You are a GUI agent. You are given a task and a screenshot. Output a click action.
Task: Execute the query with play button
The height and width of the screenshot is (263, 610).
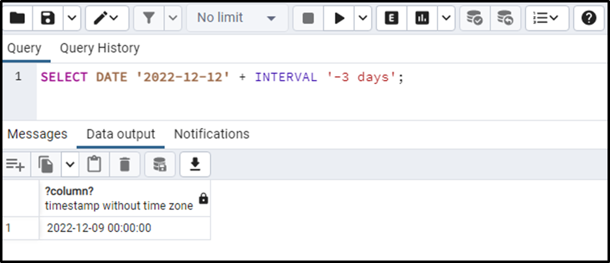[x=339, y=18]
